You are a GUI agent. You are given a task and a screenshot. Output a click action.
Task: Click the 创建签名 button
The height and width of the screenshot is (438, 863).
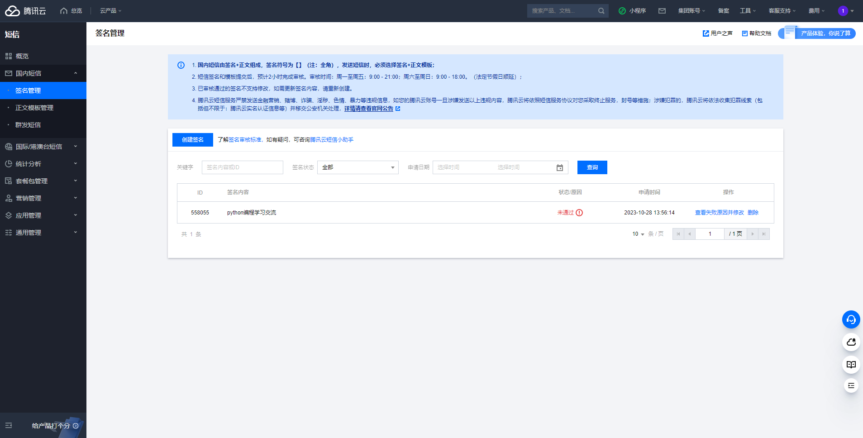pyautogui.click(x=193, y=140)
